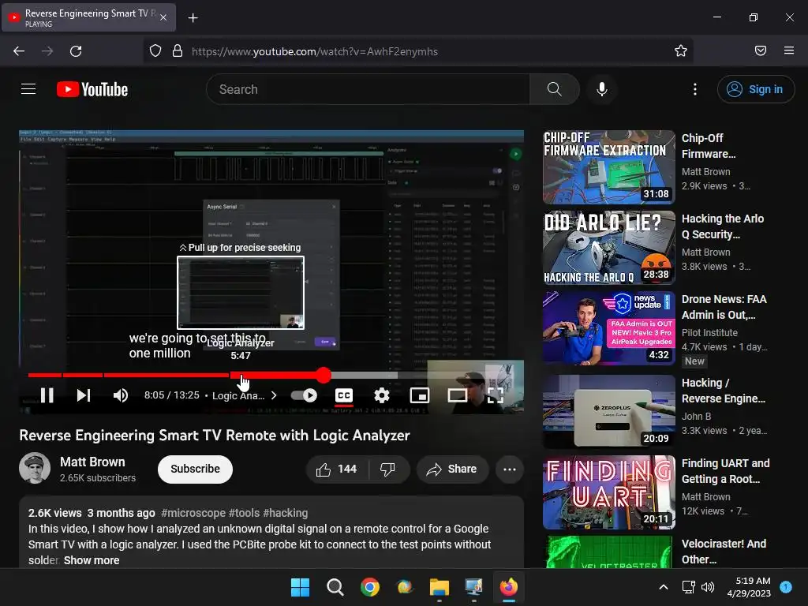The width and height of the screenshot is (808, 606).
Task: Open Firefox application menu
Action: click(x=789, y=50)
